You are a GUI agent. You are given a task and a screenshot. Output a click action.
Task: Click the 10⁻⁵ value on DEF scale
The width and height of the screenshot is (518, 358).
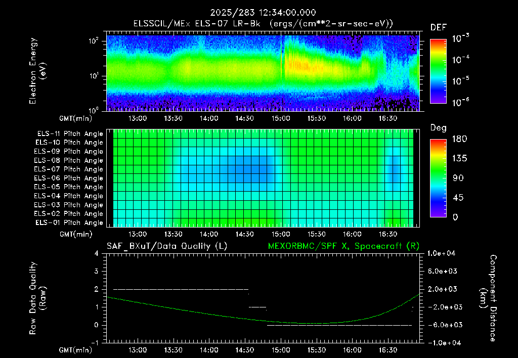(x=460, y=80)
